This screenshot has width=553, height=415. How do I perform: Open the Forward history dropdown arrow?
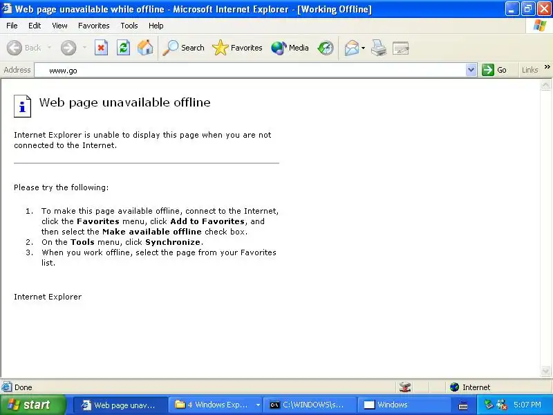pyautogui.click(x=84, y=48)
